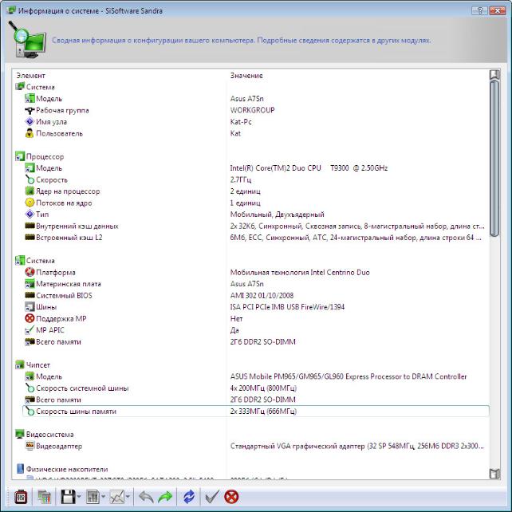Click the green forward arrow icon
512x512 pixels.
pyautogui.click(x=165, y=497)
